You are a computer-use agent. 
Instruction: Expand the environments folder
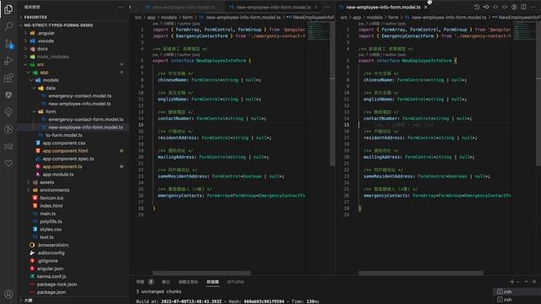(54, 190)
